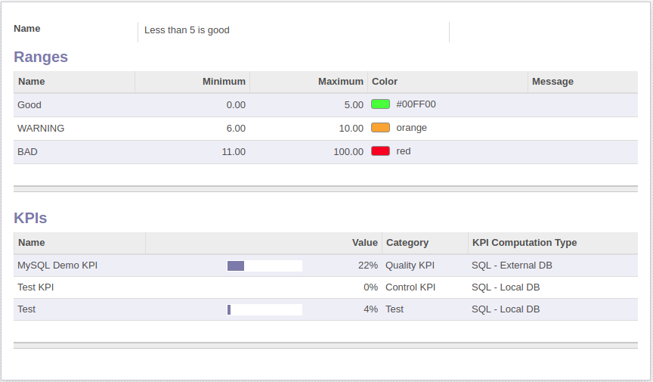
Task: Sort KPIs by Value column header
Action: point(364,243)
